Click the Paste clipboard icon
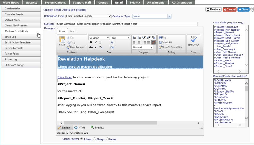The height and width of the screenshot is (145, 254). pyautogui.click(x=62, y=41)
